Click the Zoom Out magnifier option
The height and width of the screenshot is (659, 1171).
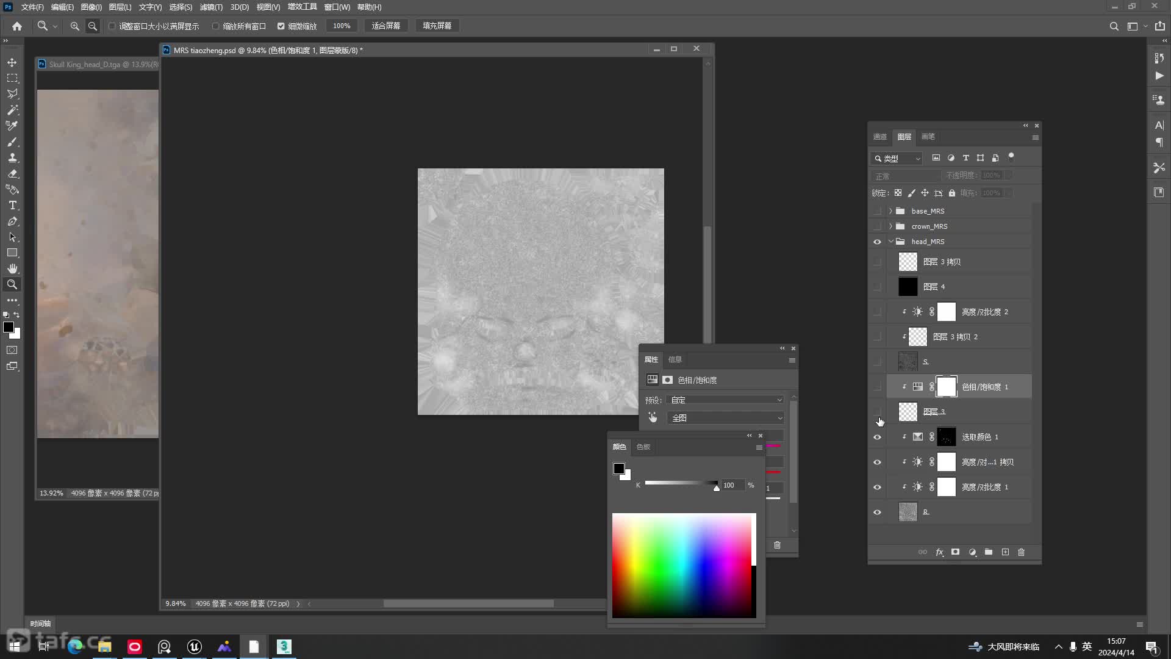[93, 26]
